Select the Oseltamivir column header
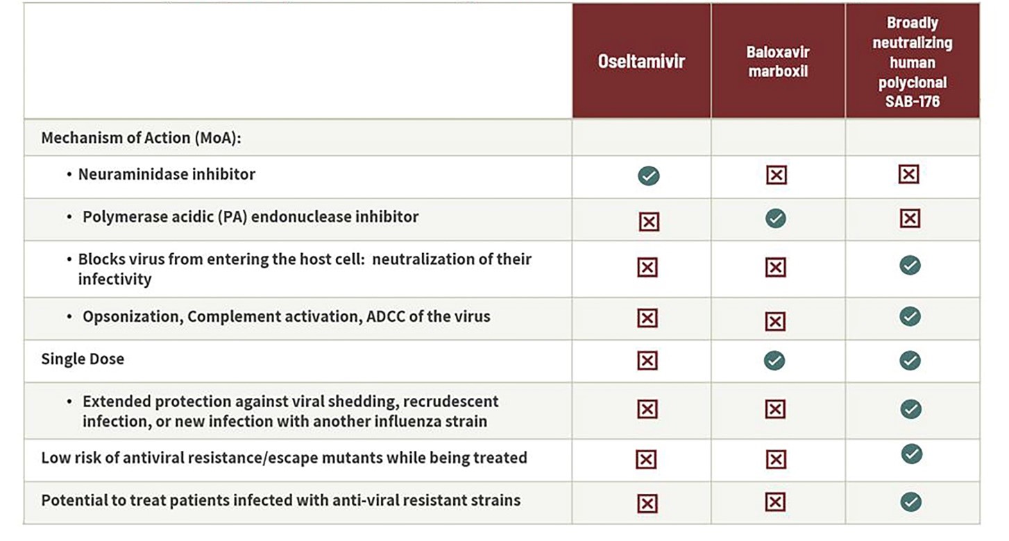Viewport: 1009px width, 541px height. (641, 62)
